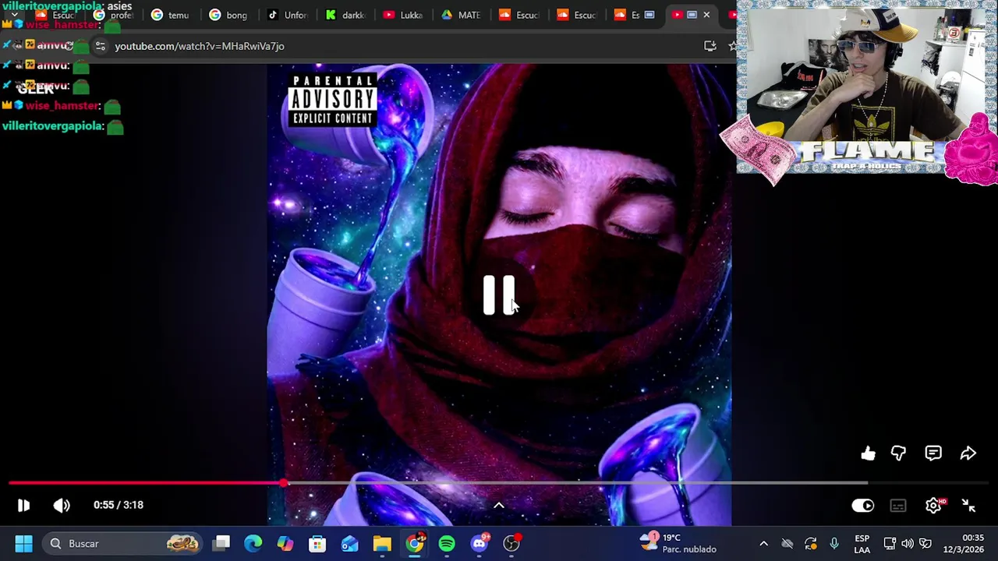This screenshot has height=561, width=998.
Task: Switch to the 'bong' Google tab
Action: click(230, 15)
